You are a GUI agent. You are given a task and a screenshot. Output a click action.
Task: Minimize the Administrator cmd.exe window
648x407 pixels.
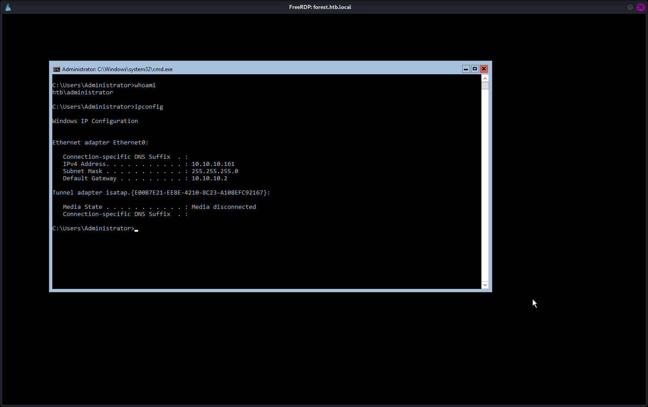coord(466,69)
